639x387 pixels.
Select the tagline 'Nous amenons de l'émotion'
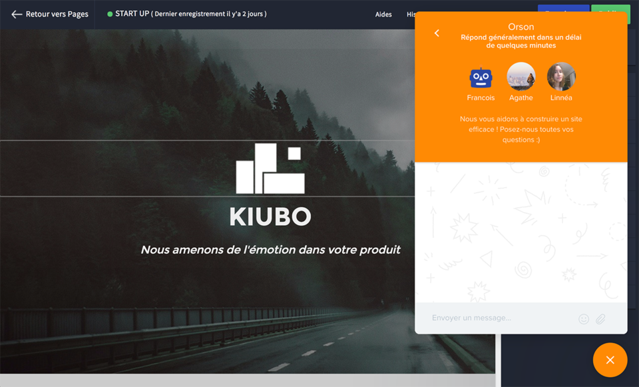point(271,250)
